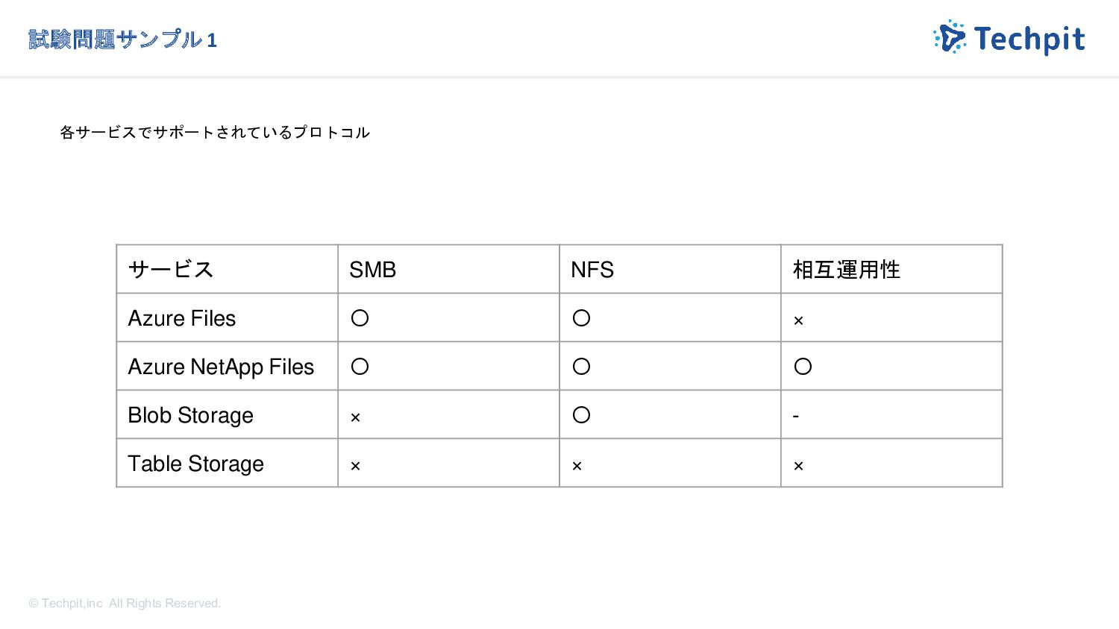The width and height of the screenshot is (1119, 629).
Task: Click the Azure NetApp Files row label
Action: pos(221,367)
